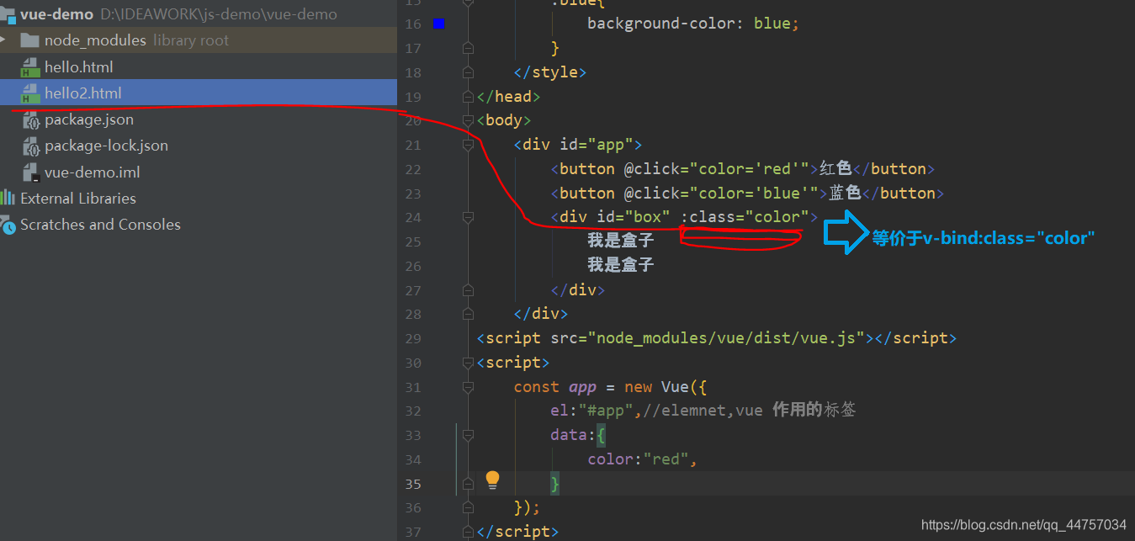The image size is (1135, 541).
Task: Open the blue color swatch in gutter
Action: tap(438, 24)
